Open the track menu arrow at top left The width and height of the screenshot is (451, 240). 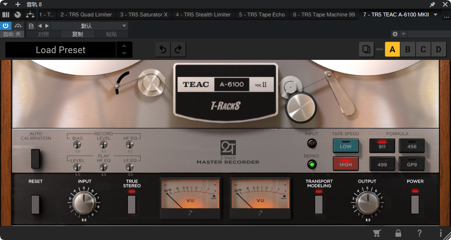(5, 4)
